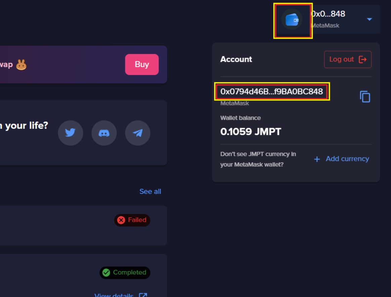391x297 pixels.
Task: Open the Discord social icon
Action: click(104, 133)
